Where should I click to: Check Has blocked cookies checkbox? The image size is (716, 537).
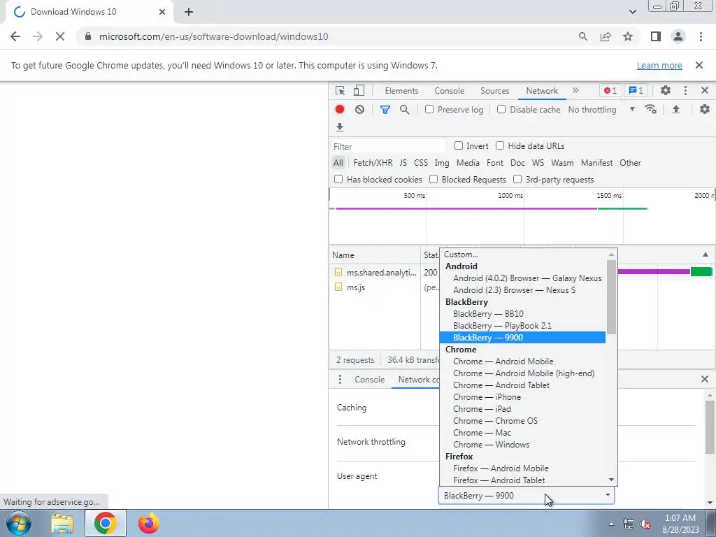(x=338, y=180)
